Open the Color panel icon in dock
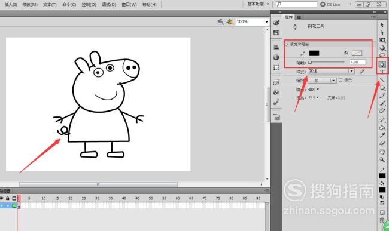 pos(276,23)
